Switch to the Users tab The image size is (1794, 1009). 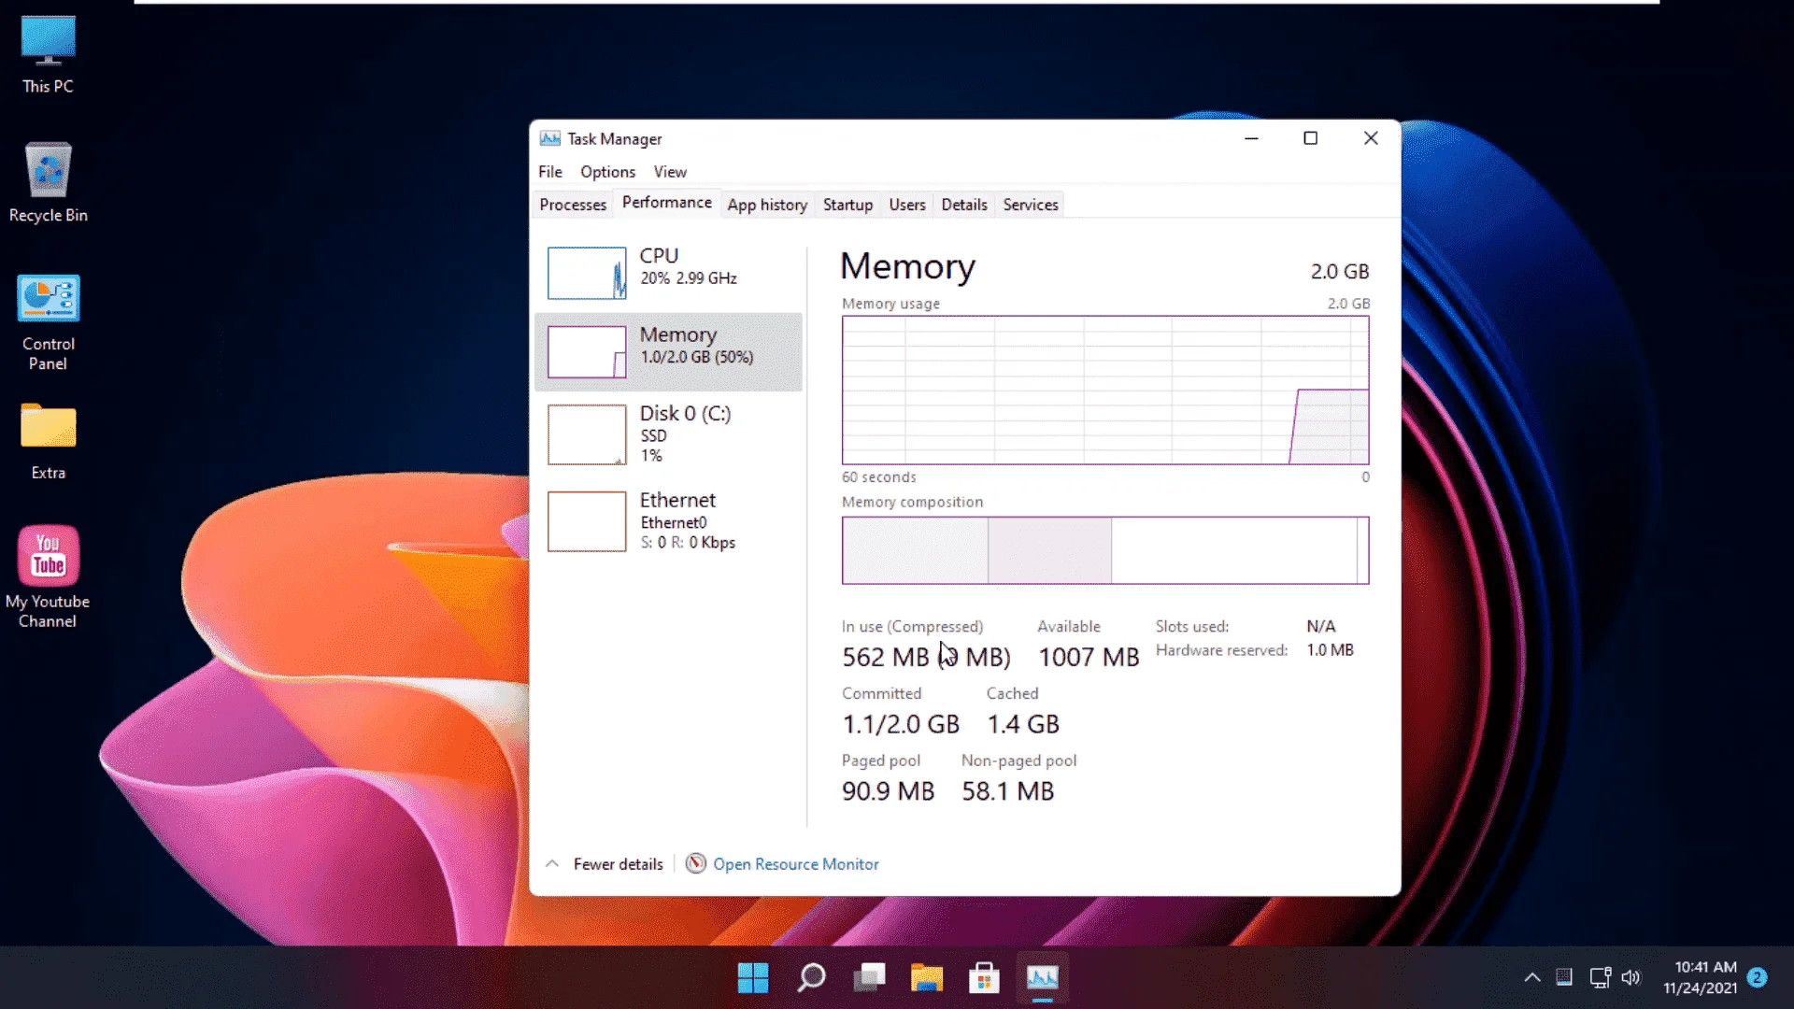click(x=907, y=205)
